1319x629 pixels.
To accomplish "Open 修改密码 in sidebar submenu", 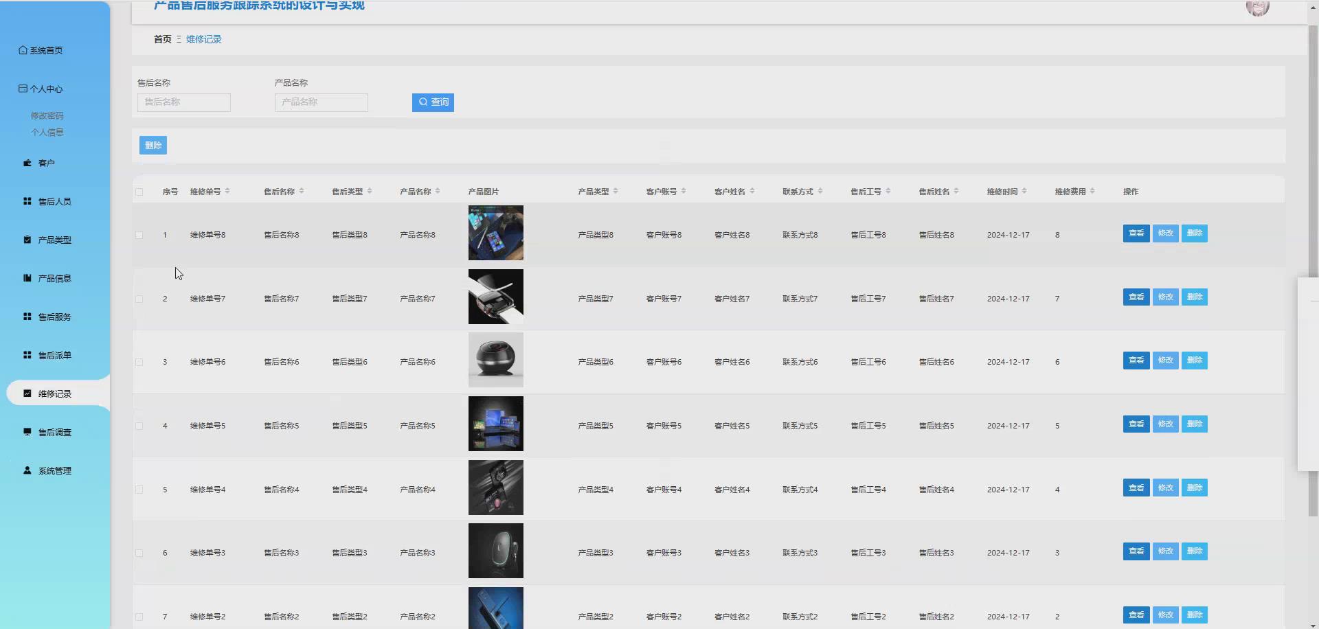I will [x=47, y=116].
